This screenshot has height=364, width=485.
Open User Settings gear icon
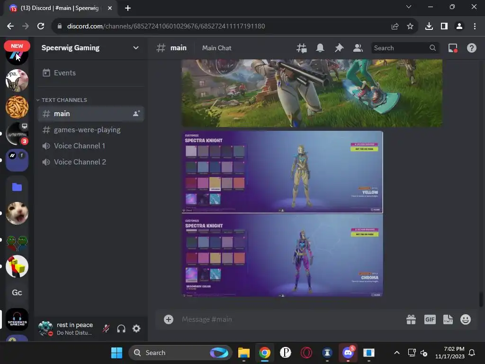tap(136, 328)
